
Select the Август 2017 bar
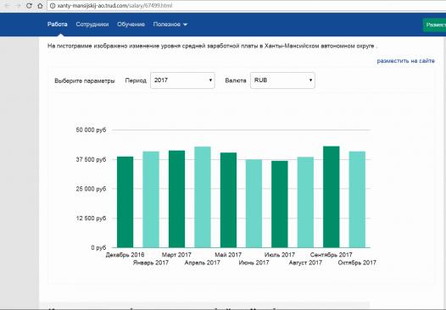[x=305, y=202]
